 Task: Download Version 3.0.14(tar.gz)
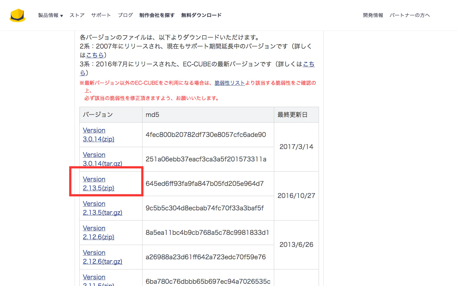tap(103, 159)
